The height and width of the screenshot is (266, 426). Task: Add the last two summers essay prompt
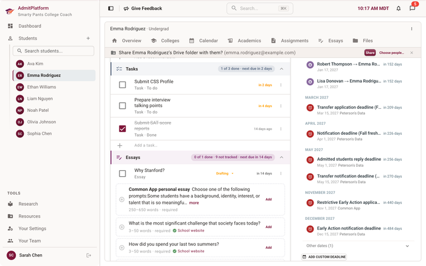point(269,248)
